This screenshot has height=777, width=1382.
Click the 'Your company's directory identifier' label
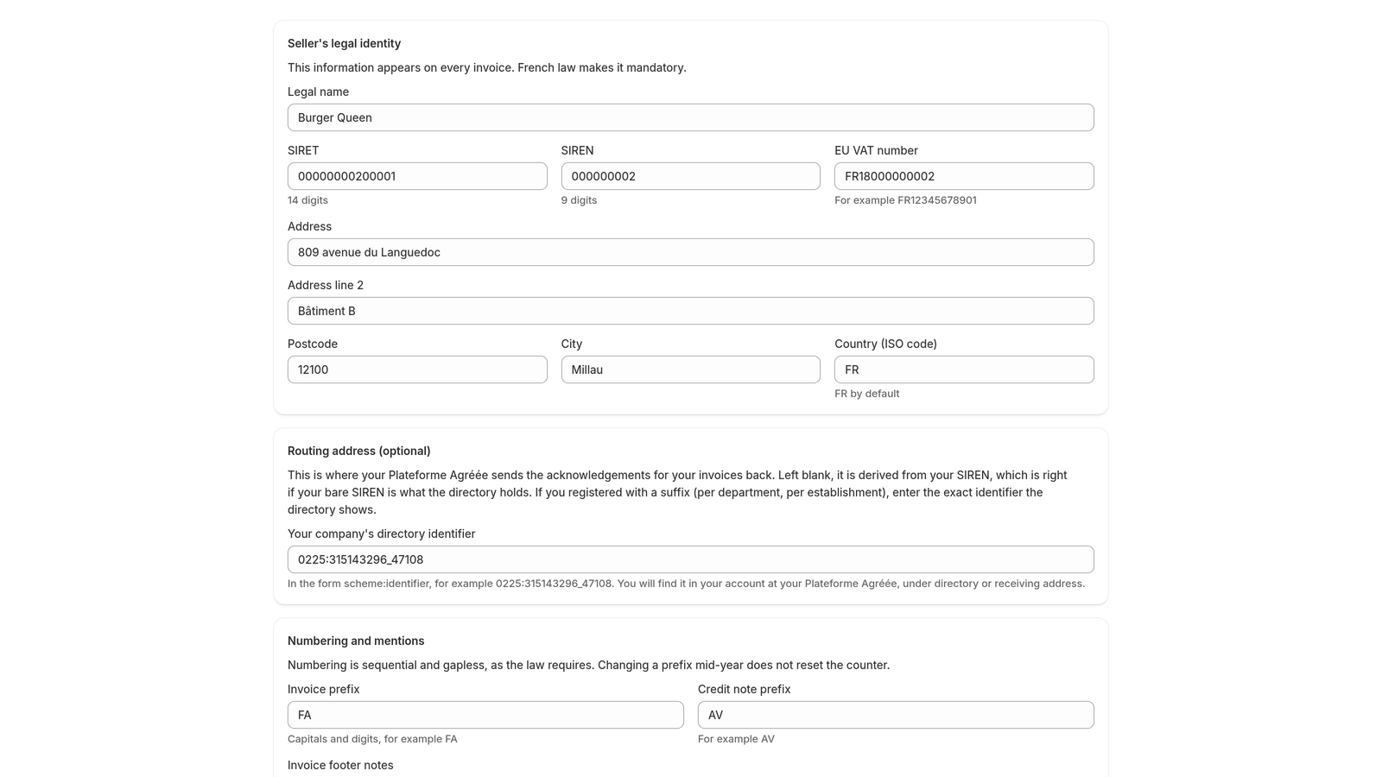381,534
